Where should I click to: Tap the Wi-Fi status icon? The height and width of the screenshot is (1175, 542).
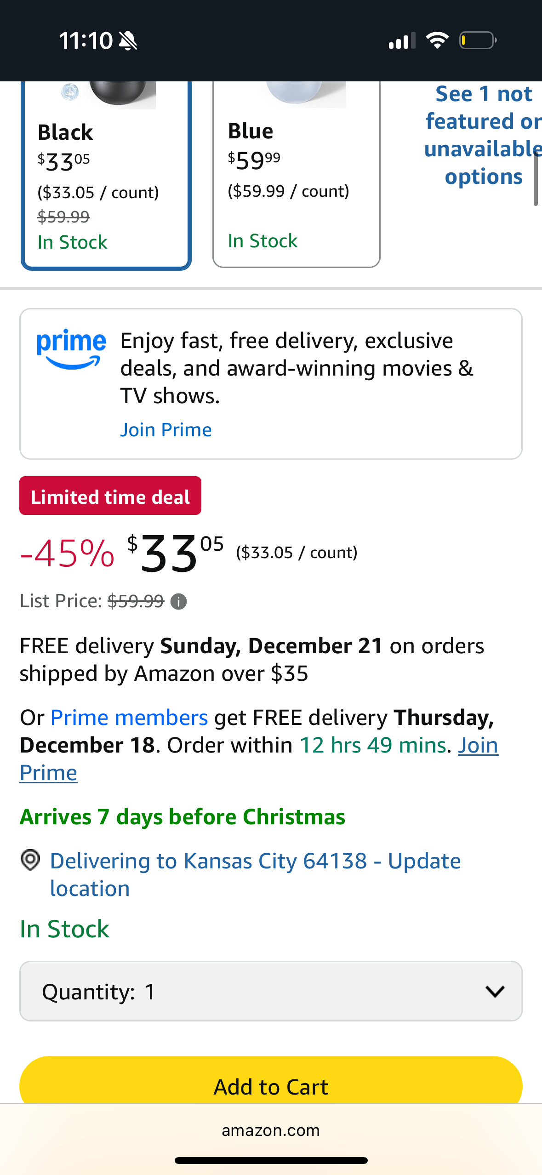(x=437, y=40)
